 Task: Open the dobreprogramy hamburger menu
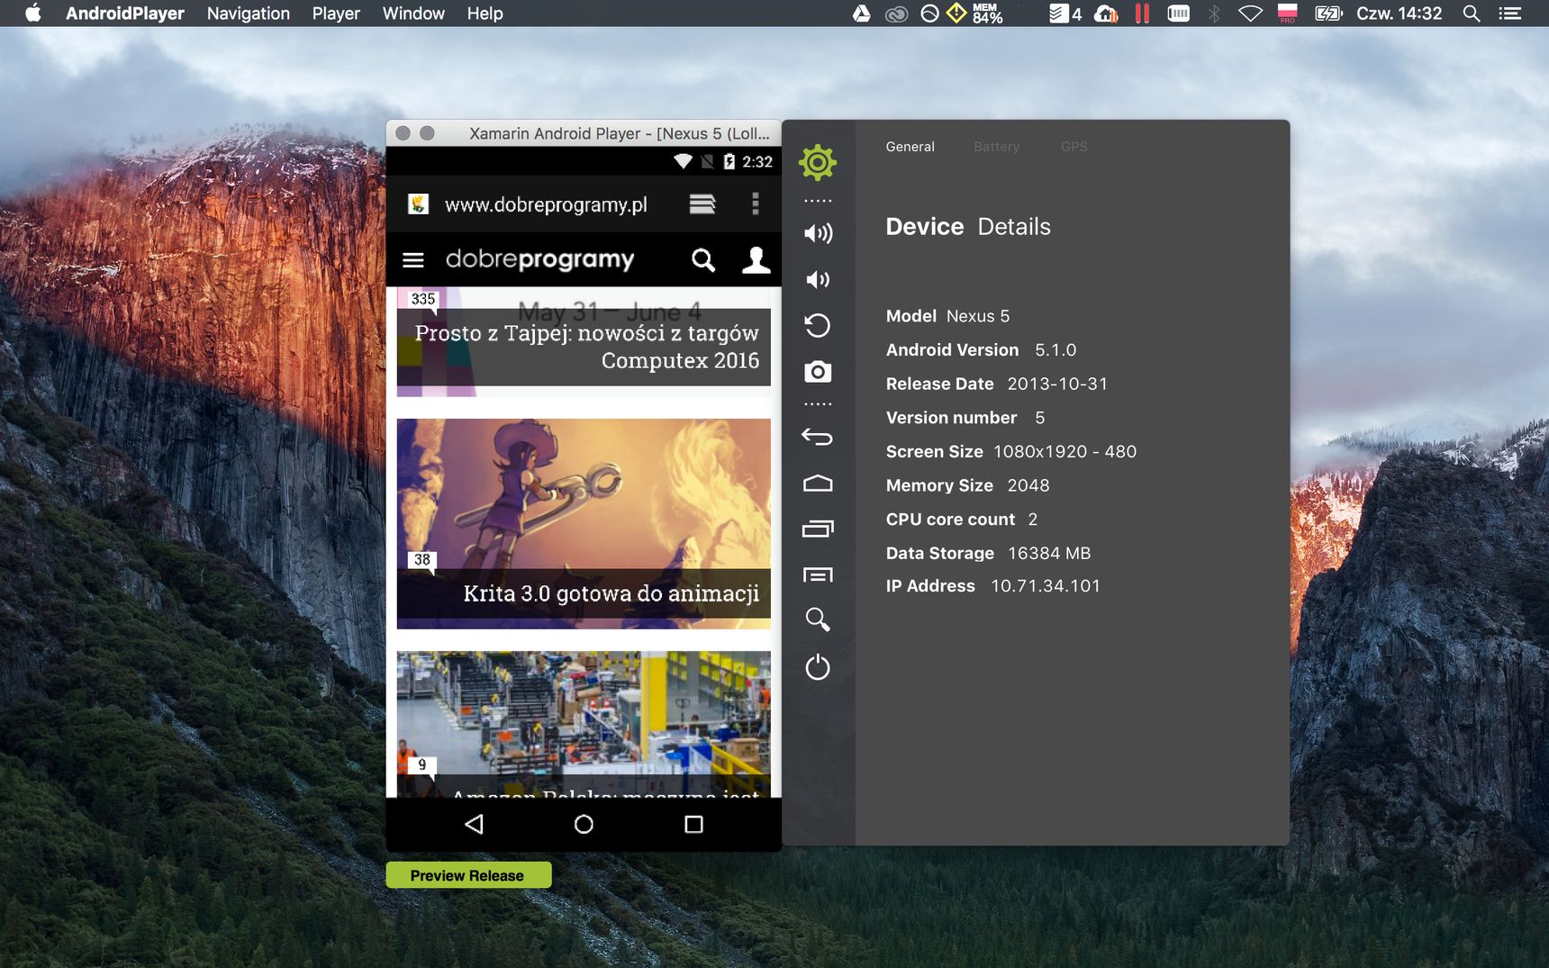coord(413,260)
